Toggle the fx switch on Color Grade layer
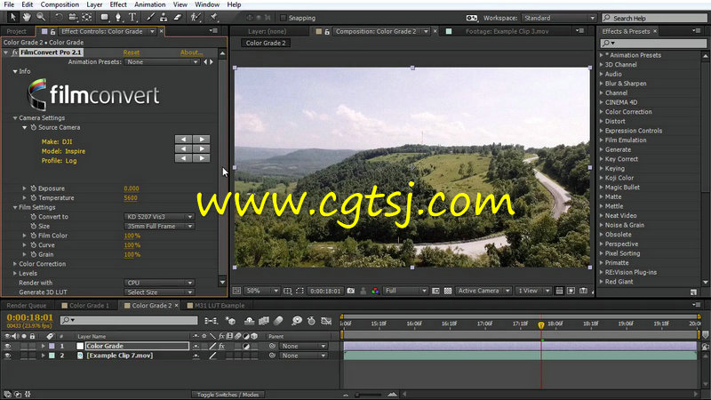 tap(221, 346)
